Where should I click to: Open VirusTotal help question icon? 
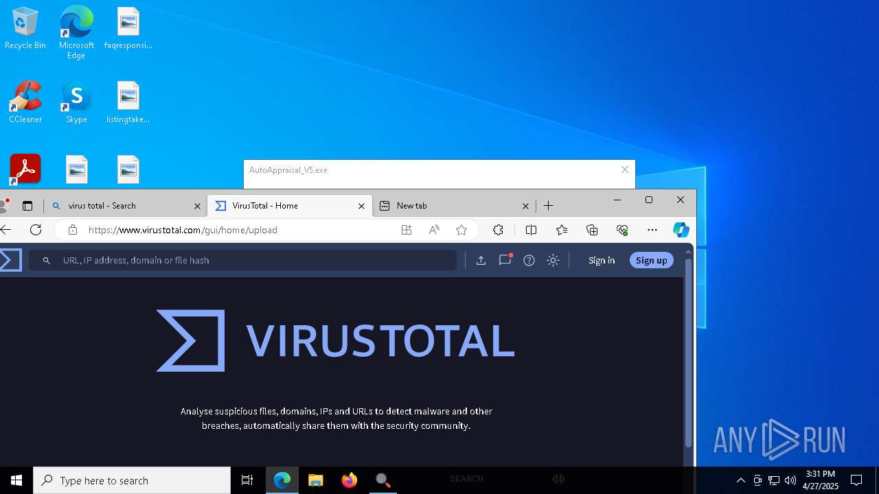coord(529,260)
